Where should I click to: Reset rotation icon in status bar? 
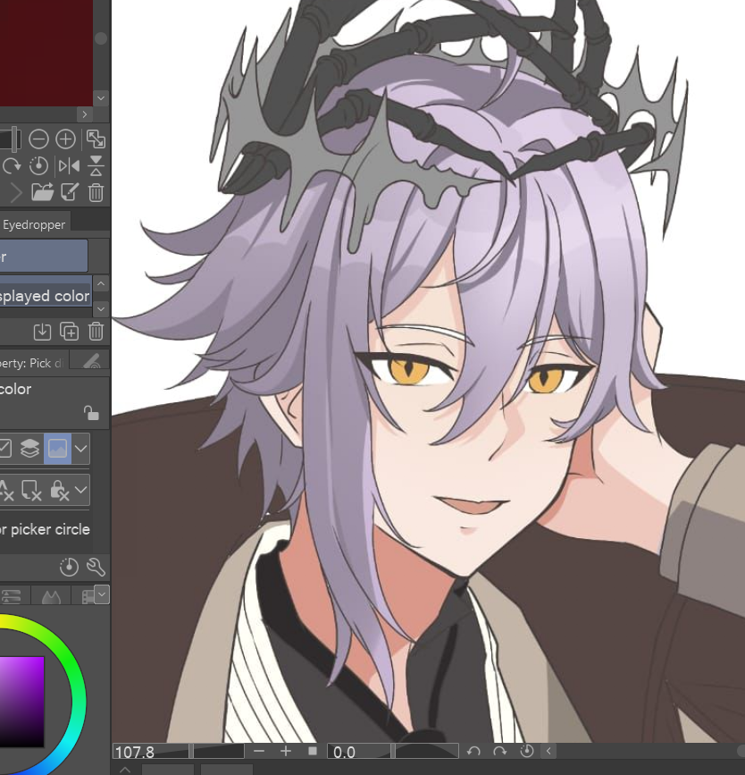(527, 751)
